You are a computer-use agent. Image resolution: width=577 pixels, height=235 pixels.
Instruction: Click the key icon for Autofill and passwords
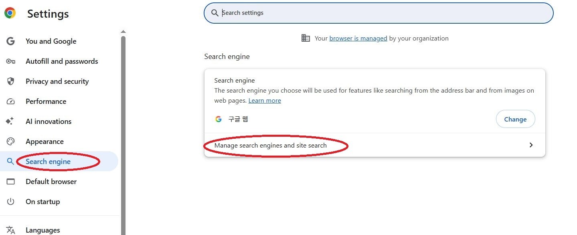click(10, 61)
